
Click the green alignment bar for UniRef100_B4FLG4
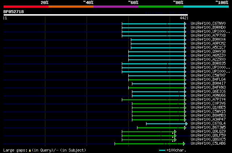156,80
